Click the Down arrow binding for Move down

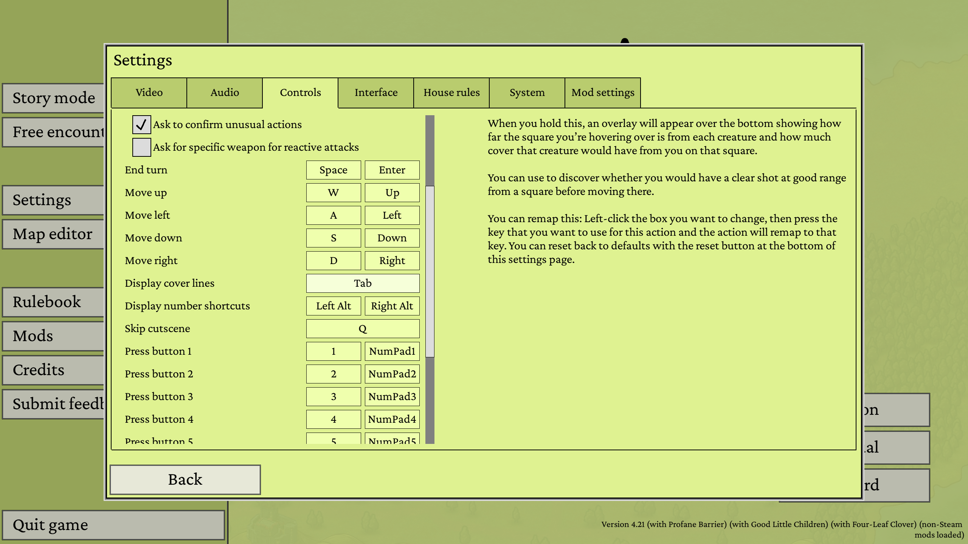392,238
